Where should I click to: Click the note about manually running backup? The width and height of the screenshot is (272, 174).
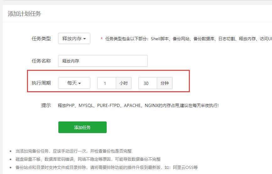(x=73, y=151)
